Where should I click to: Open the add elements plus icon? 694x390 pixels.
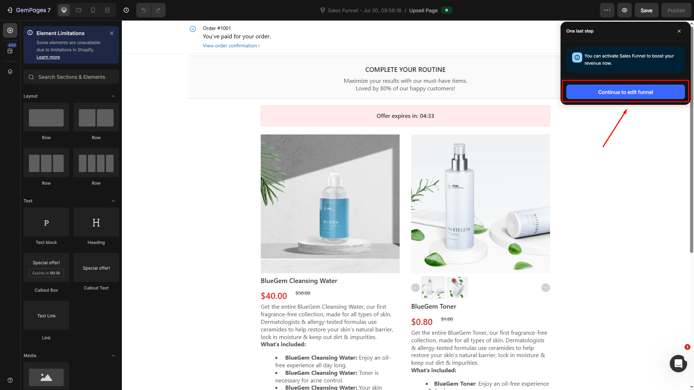click(10, 30)
